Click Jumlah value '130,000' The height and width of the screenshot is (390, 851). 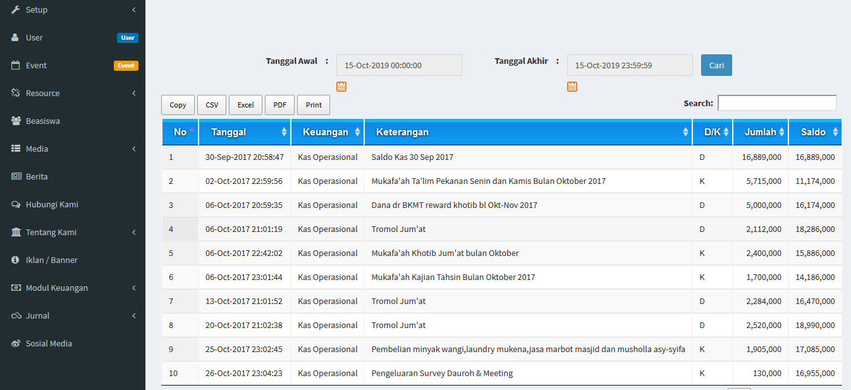click(x=766, y=373)
